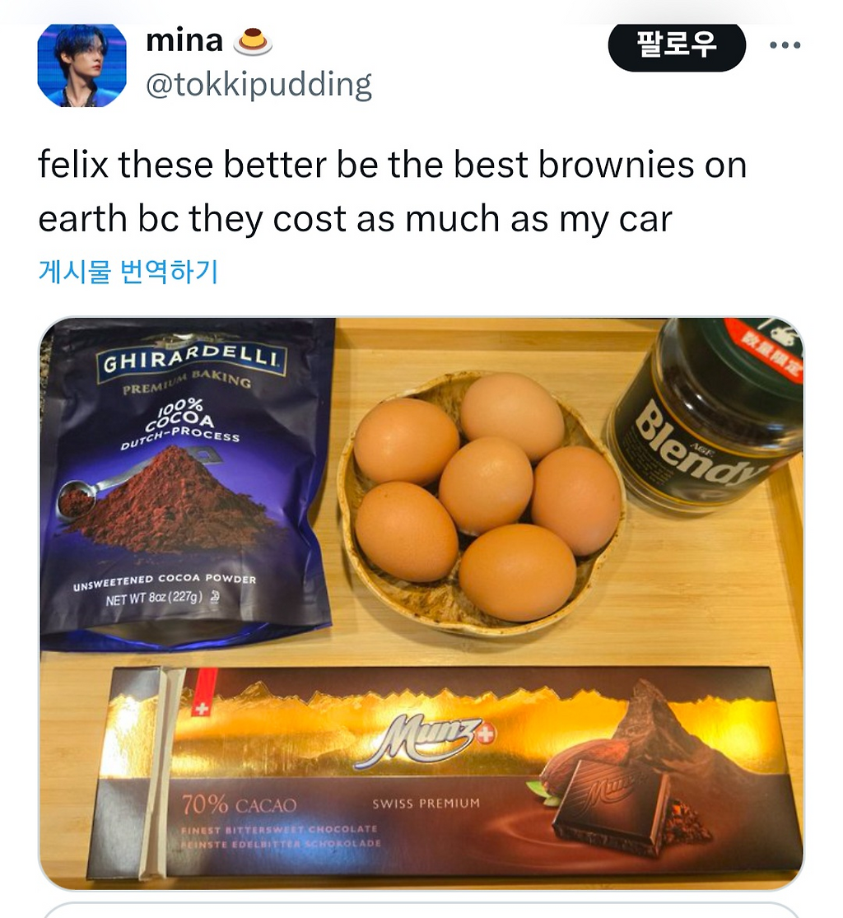Tap the Munz logo on chocolate box
The image size is (843, 918).
click(425, 741)
